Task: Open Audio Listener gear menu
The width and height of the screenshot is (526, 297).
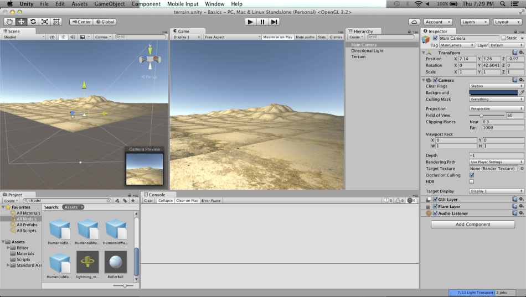Action: point(522,213)
